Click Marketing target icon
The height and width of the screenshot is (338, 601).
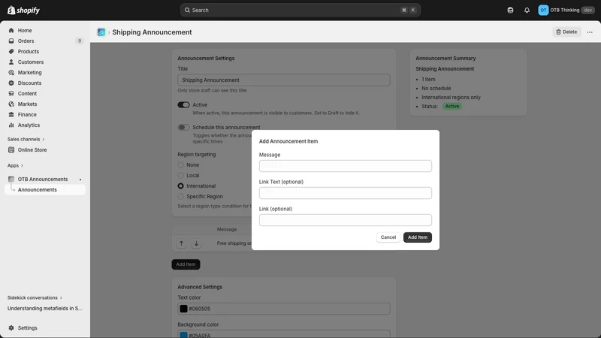click(11, 72)
